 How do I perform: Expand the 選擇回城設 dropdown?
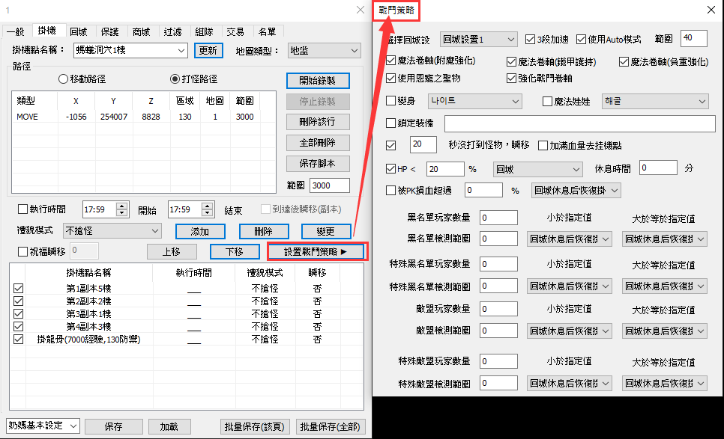(x=478, y=39)
